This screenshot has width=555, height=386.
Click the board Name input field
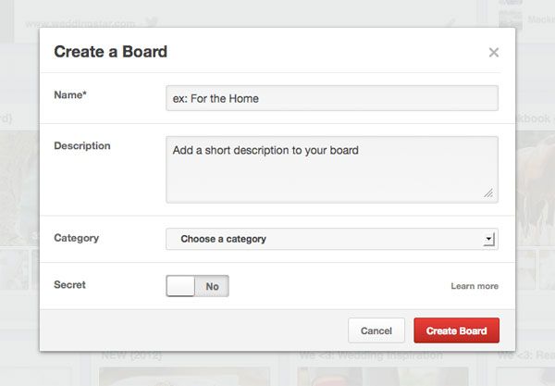point(332,98)
